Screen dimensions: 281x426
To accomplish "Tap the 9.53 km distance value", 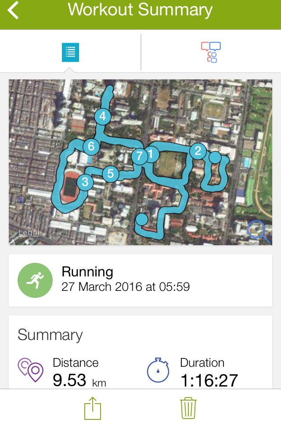I will [x=79, y=380].
